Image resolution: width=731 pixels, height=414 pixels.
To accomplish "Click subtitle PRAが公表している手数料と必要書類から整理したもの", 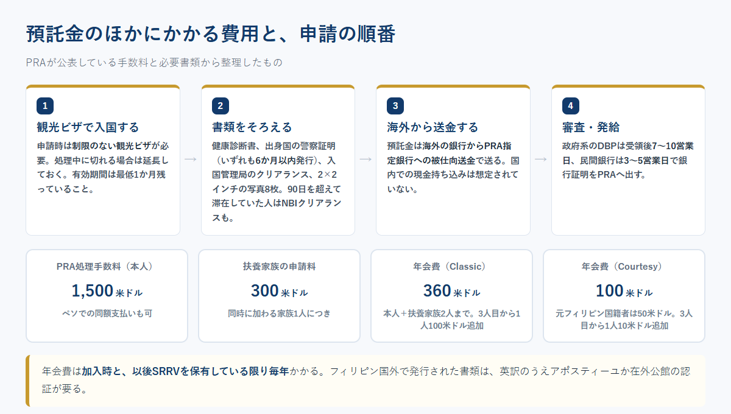I will (x=154, y=63).
